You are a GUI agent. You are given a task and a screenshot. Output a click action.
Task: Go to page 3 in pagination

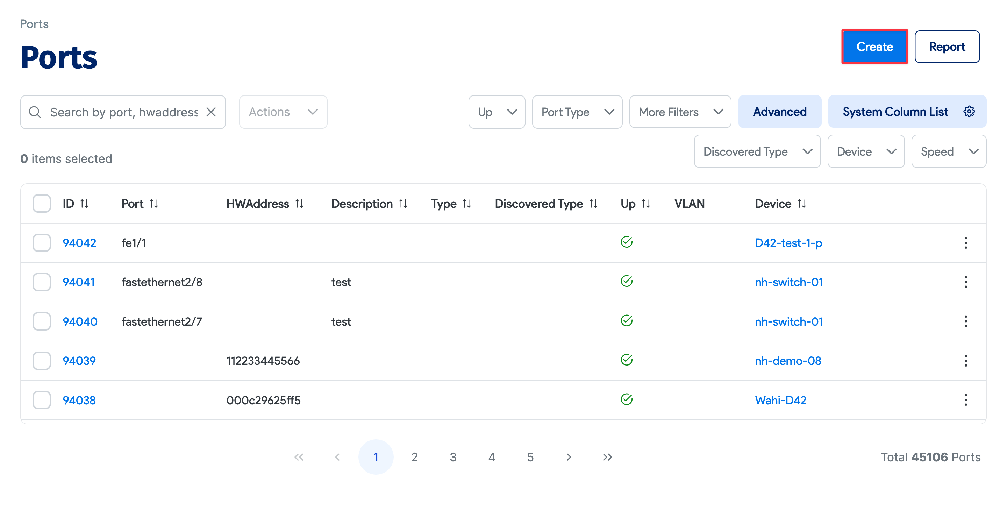(x=453, y=457)
